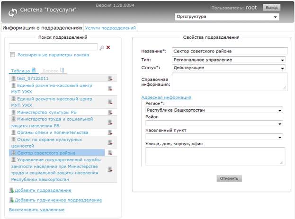Click delete icon beside Органы опеки и попечительства
The width and height of the screenshot is (295, 219).
[110, 132]
